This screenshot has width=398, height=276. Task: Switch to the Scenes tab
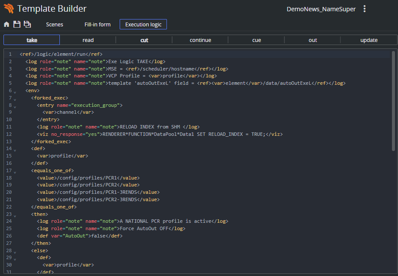tap(55, 25)
